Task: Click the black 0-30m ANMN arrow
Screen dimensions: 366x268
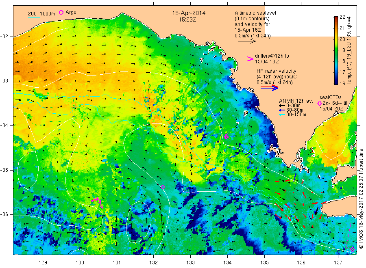Action: point(282,106)
